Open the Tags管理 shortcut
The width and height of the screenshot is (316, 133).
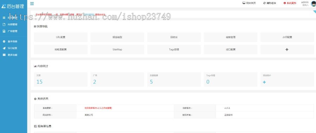tap(174, 49)
